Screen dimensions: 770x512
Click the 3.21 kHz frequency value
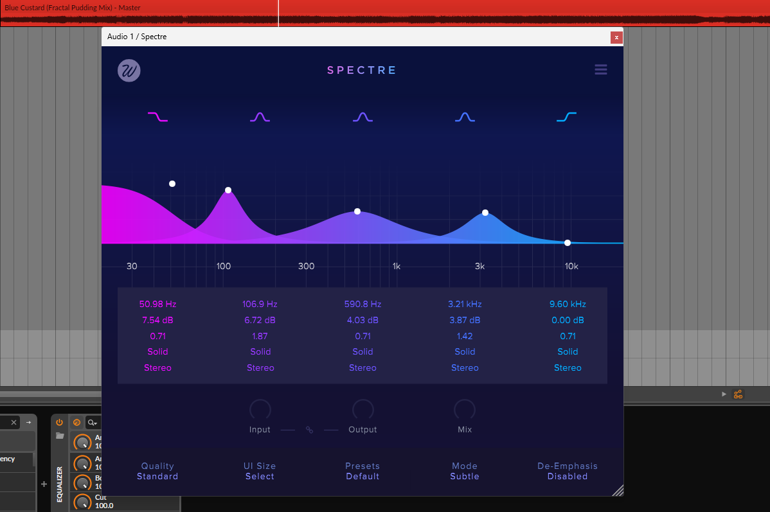(x=465, y=304)
